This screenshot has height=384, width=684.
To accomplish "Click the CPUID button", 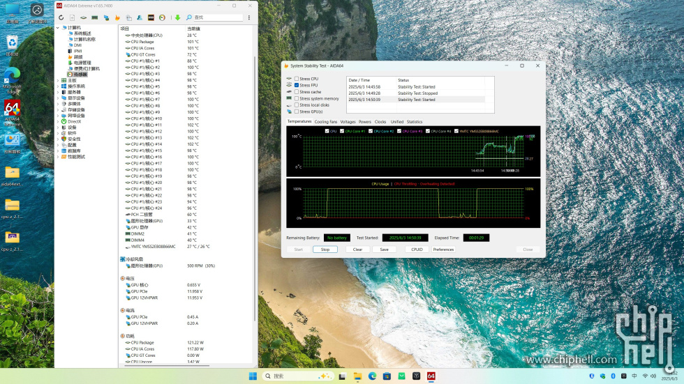I will pyautogui.click(x=417, y=249).
